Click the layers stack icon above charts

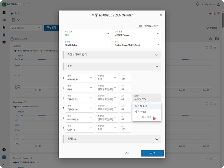[x=210, y=39]
